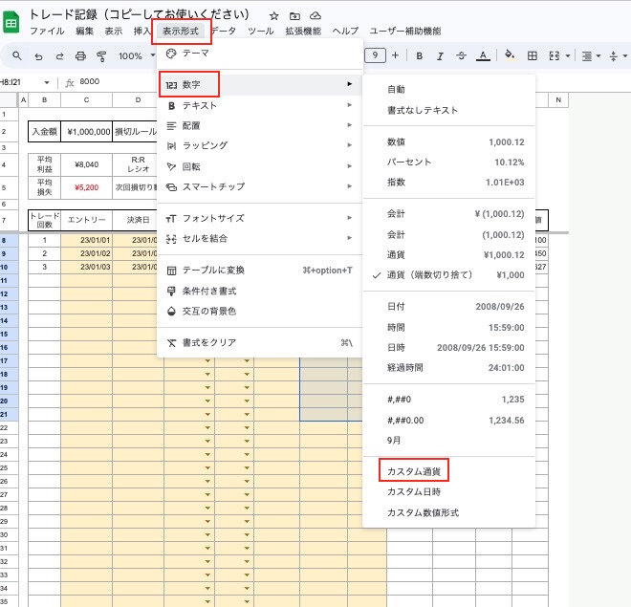Click the strikethrough icon
The width and height of the screenshot is (631, 607).
pos(460,55)
